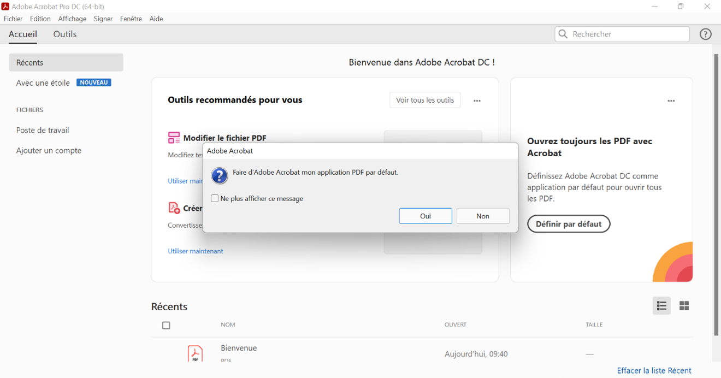
Task: Switch Recents to list view
Action: coord(661,306)
